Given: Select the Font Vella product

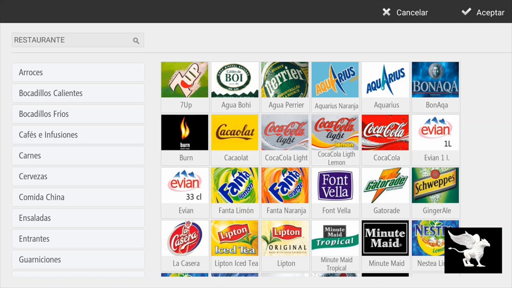Looking at the screenshot, I should pyautogui.click(x=335, y=192).
